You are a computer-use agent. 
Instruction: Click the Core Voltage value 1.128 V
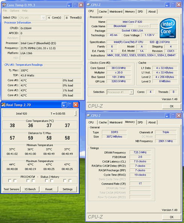coord(149,35)
